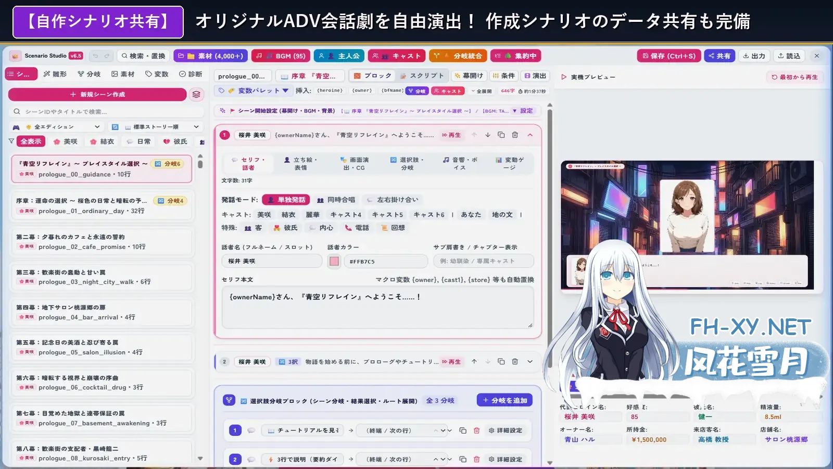Click the pink speaker color swatch
833x469 pixels.
[334, 261]
